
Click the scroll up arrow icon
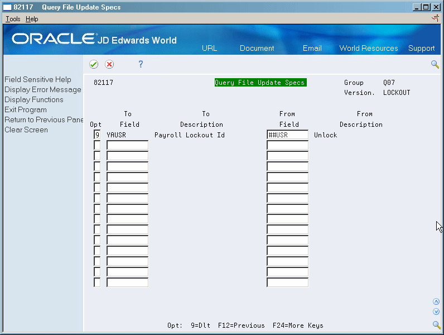(x=436, y=301)
